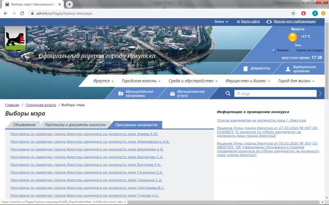Click the browser forward arrow

pos(14,14)
